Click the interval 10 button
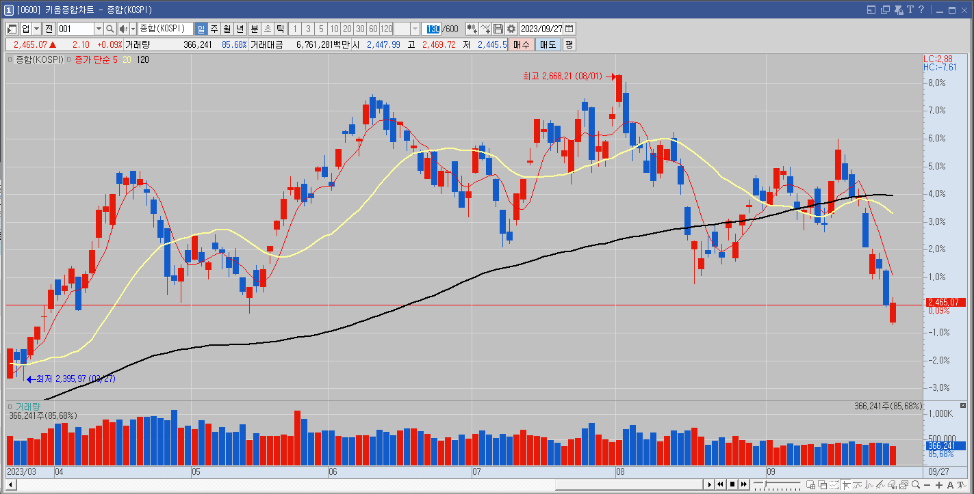This screenshot has height=494, width=974. [334, 29]
